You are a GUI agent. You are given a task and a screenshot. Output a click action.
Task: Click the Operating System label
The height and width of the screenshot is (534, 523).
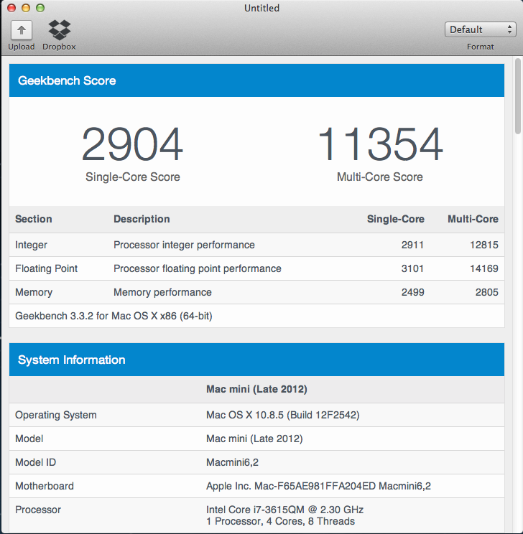(x=56, y=415)
